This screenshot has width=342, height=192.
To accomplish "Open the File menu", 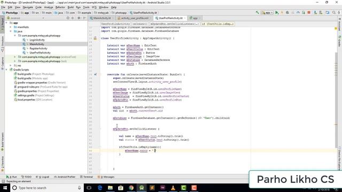I will point(3,7).
